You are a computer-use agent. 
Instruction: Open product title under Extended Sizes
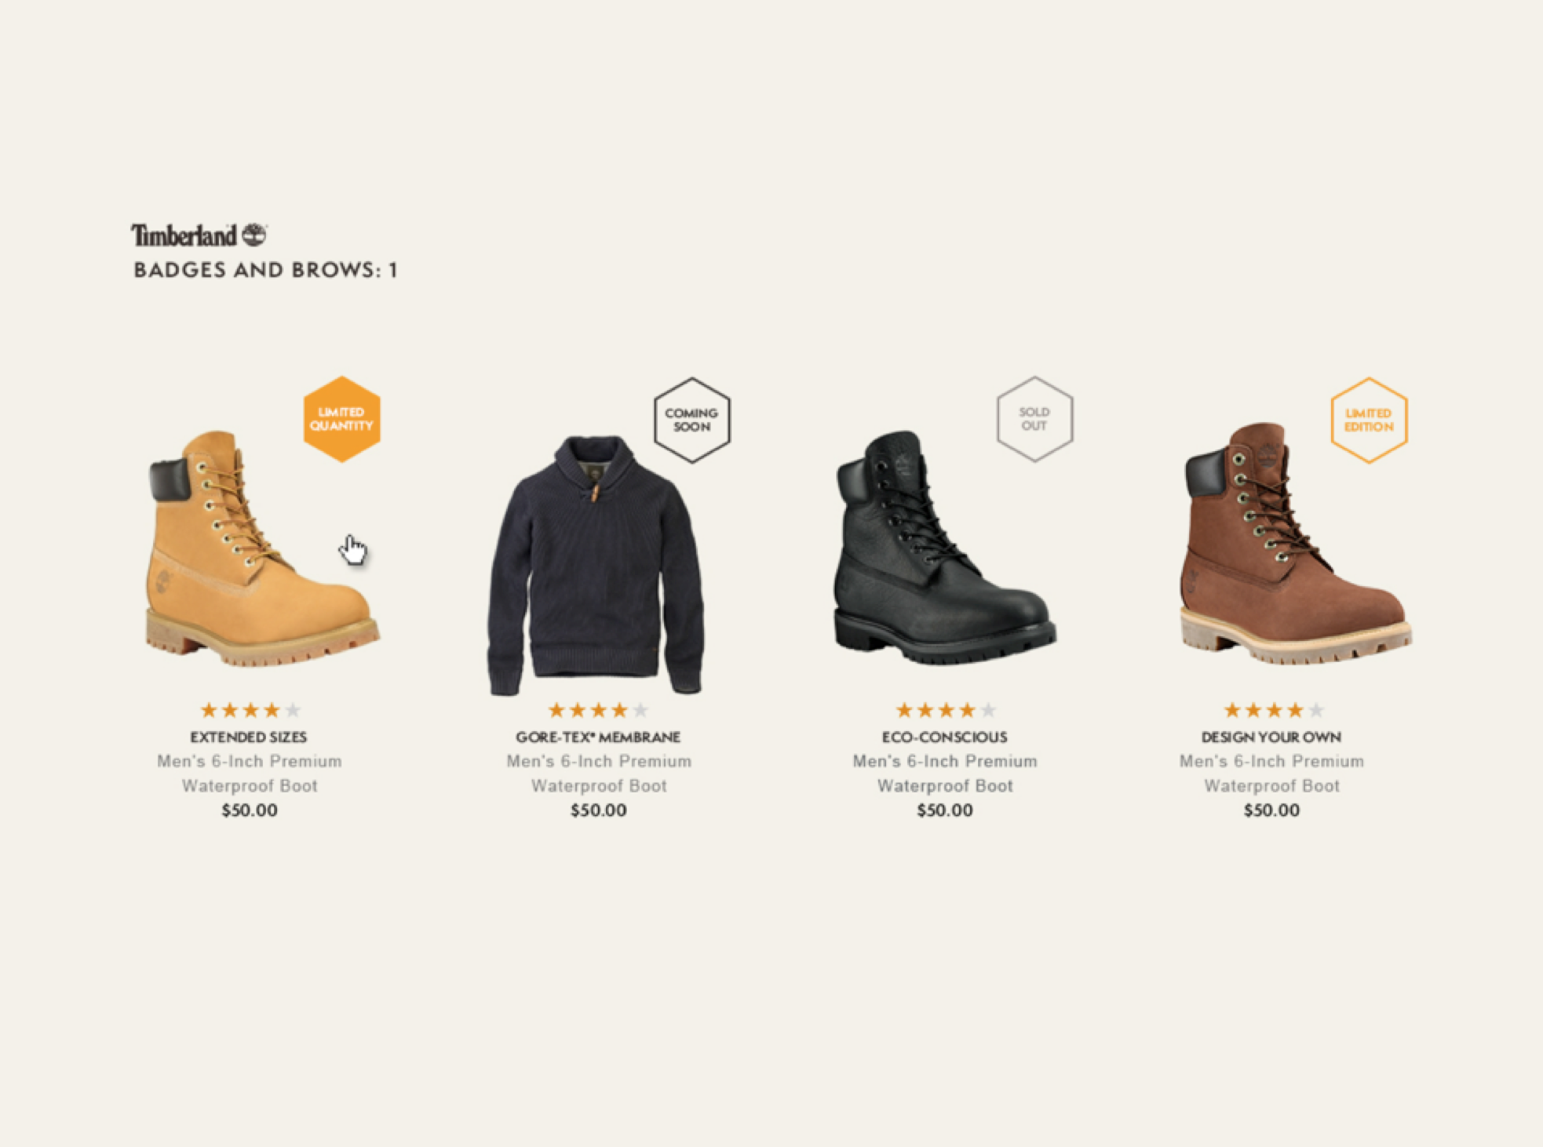(250, 773)
